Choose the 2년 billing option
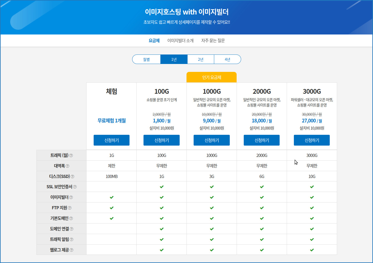 pos(201,59)
